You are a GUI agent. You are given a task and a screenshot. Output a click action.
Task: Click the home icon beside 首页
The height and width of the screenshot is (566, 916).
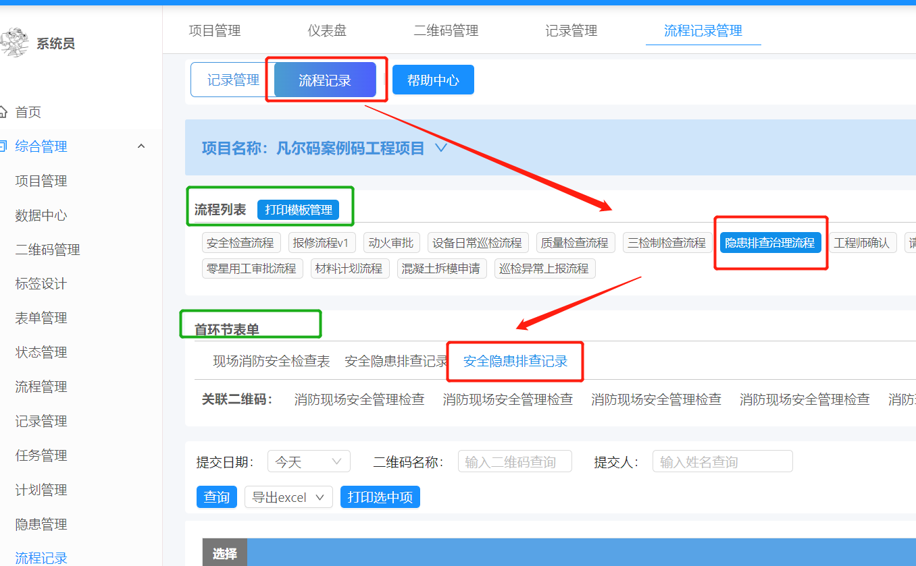[x=3, y=112]
